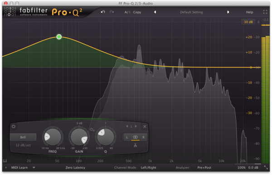Image resolution: width=272 pixels, height=175 pixels.
Task: Toggle the gain-Q interaction gear icon
Action: click(x=92, y=130)
